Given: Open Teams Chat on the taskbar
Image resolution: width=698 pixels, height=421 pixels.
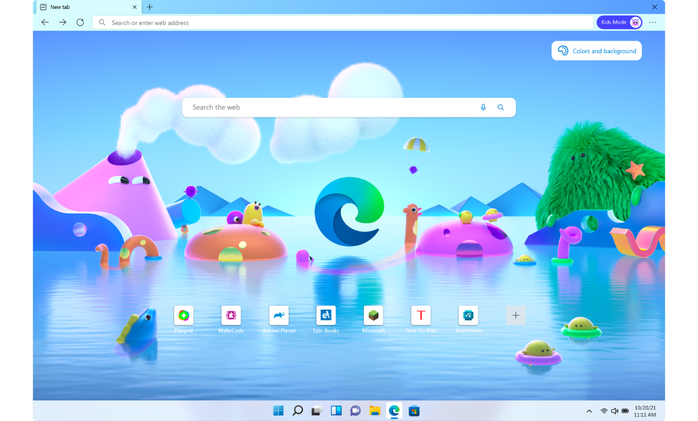Looking at the screenshot, I should point(355,410).
